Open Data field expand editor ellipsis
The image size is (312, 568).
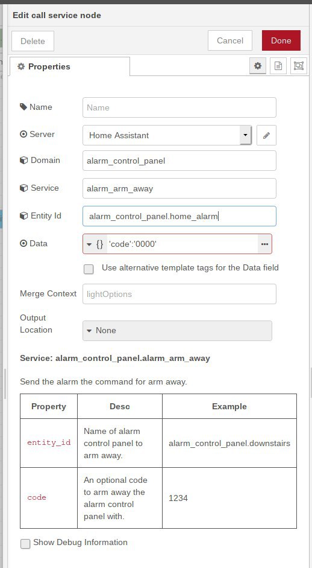tap(264, 244)
